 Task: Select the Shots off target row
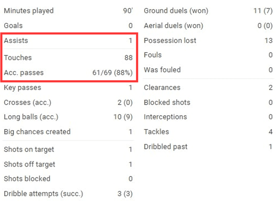tap(68, 164)
